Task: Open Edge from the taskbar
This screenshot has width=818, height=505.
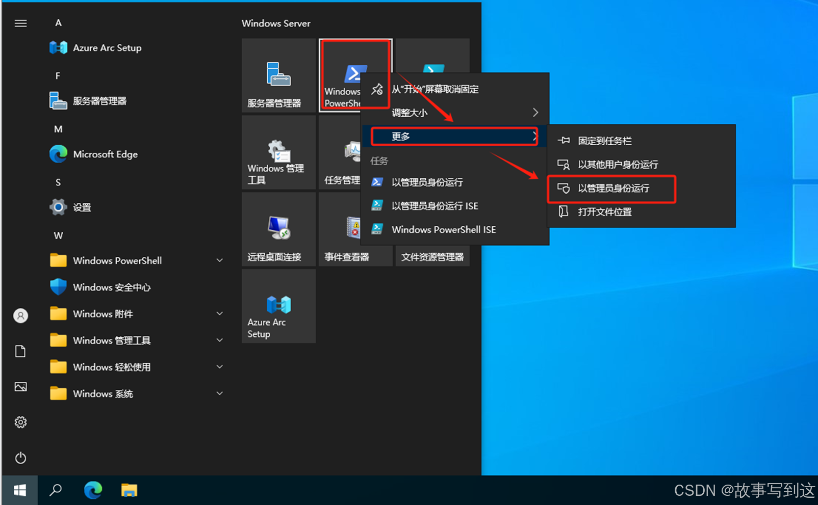Action: (x=93, y=490)
